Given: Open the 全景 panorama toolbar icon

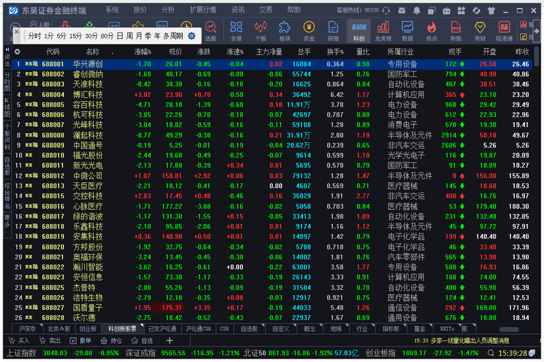Looking at the screenshot, I should (x=236, y=30).
